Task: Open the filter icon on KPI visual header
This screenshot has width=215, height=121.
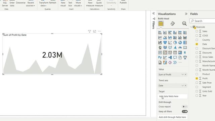Action: [x=89, y=31]
